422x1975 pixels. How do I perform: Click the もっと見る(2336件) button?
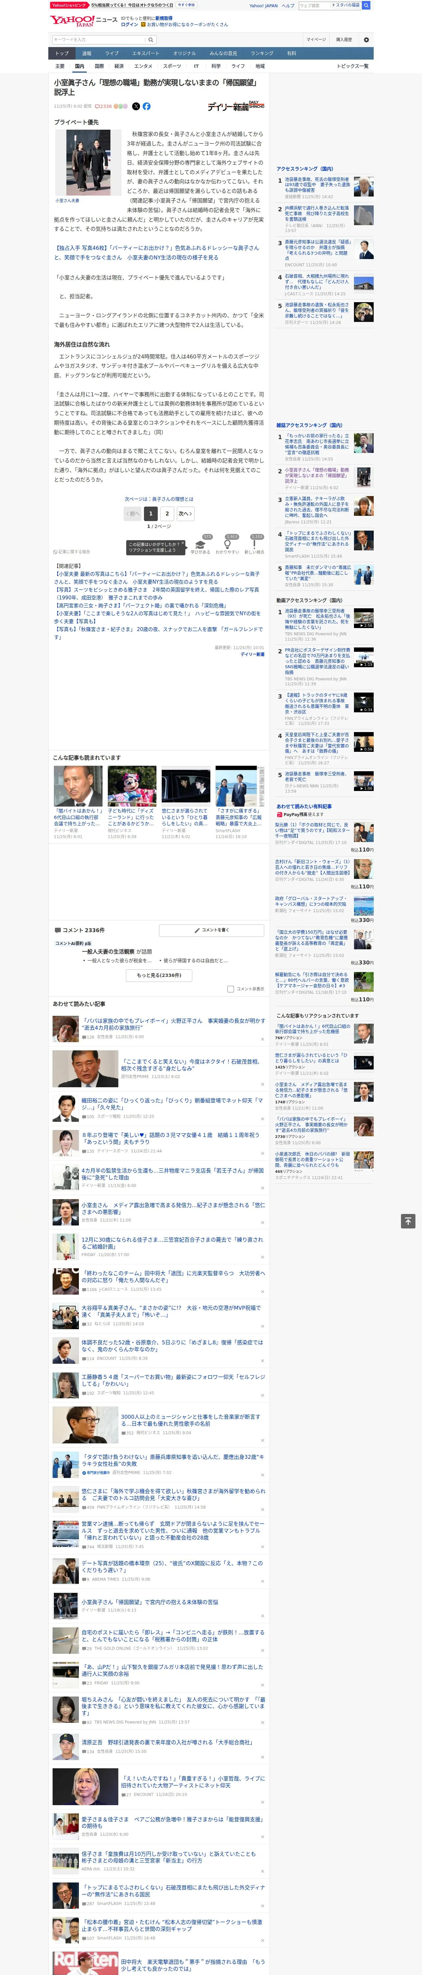pyautogui.click(x=159, y=975)
